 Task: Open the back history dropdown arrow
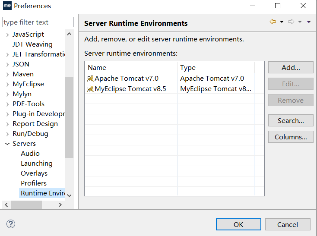(x=282, y=22)
